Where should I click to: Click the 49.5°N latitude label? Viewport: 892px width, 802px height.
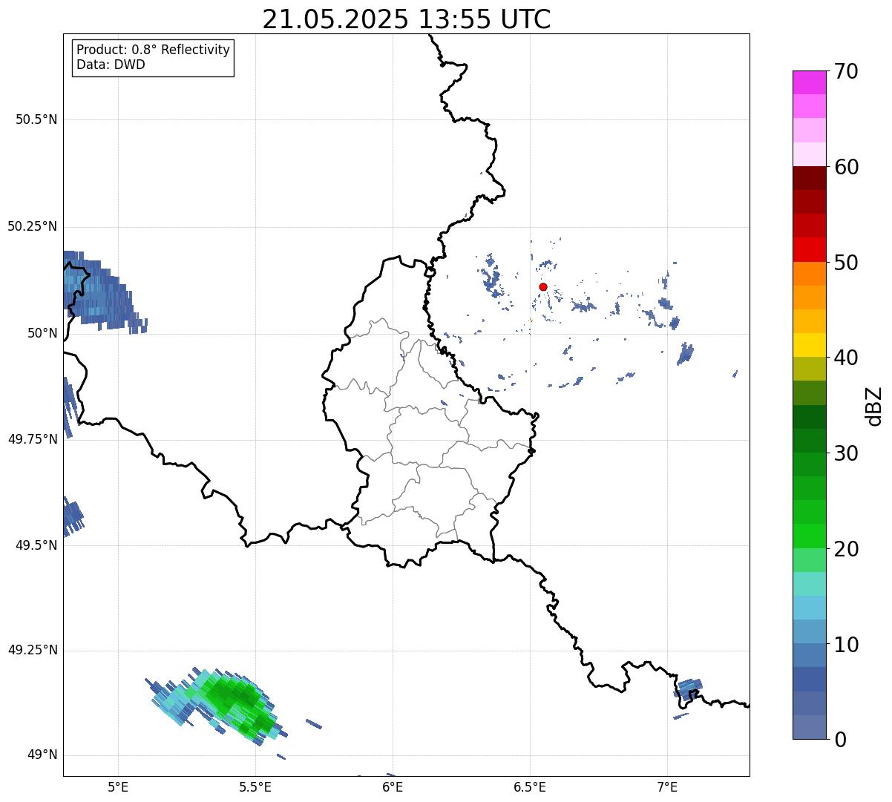pos(36,545)
